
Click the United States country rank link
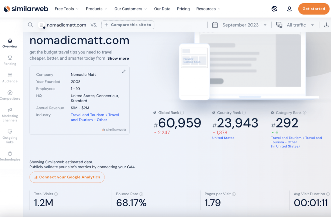tap(223, 138)
